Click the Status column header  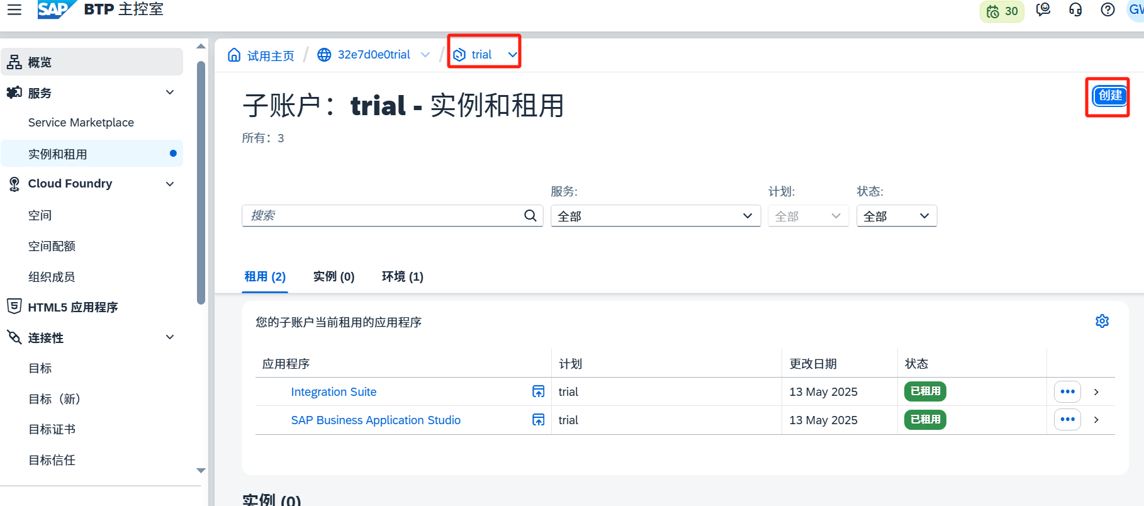pyautogui.click(x=916, y=364)
